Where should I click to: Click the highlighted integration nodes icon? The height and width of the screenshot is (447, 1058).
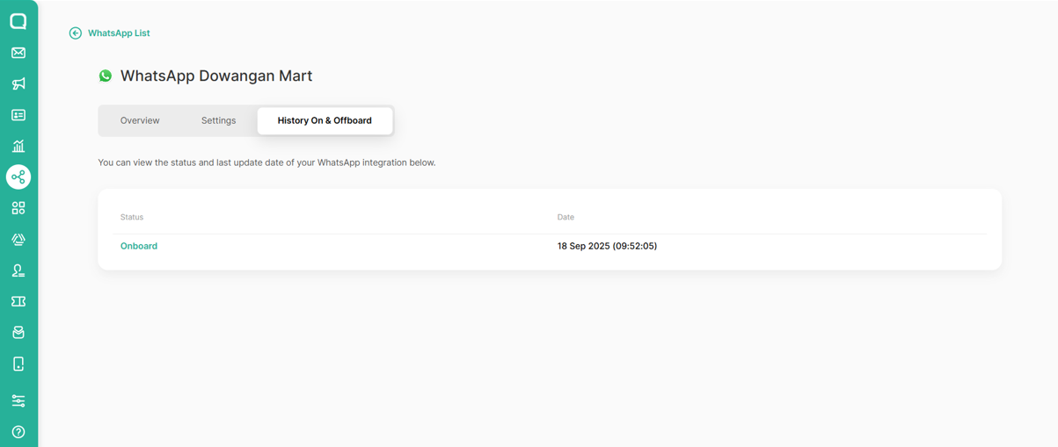click(18, 177)
